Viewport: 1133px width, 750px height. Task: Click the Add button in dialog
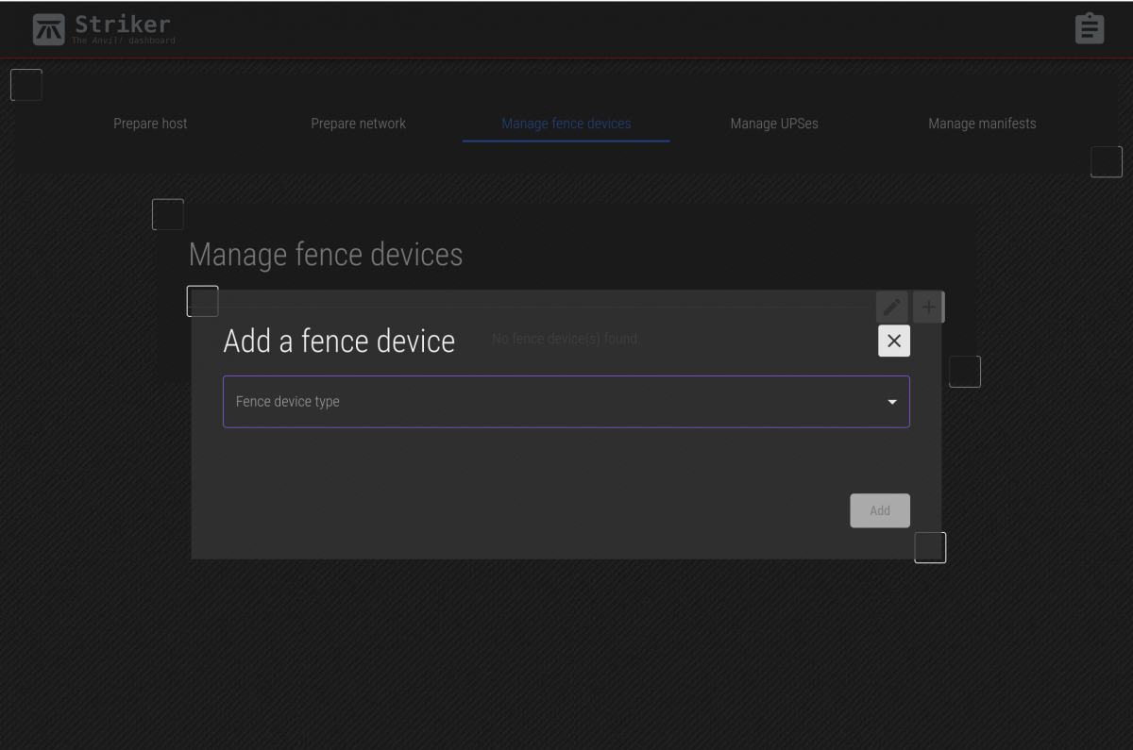[879, 510]
